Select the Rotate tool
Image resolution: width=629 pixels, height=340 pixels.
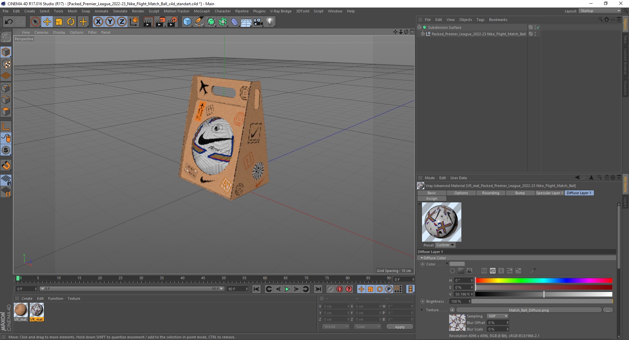(x=71, y=22)
